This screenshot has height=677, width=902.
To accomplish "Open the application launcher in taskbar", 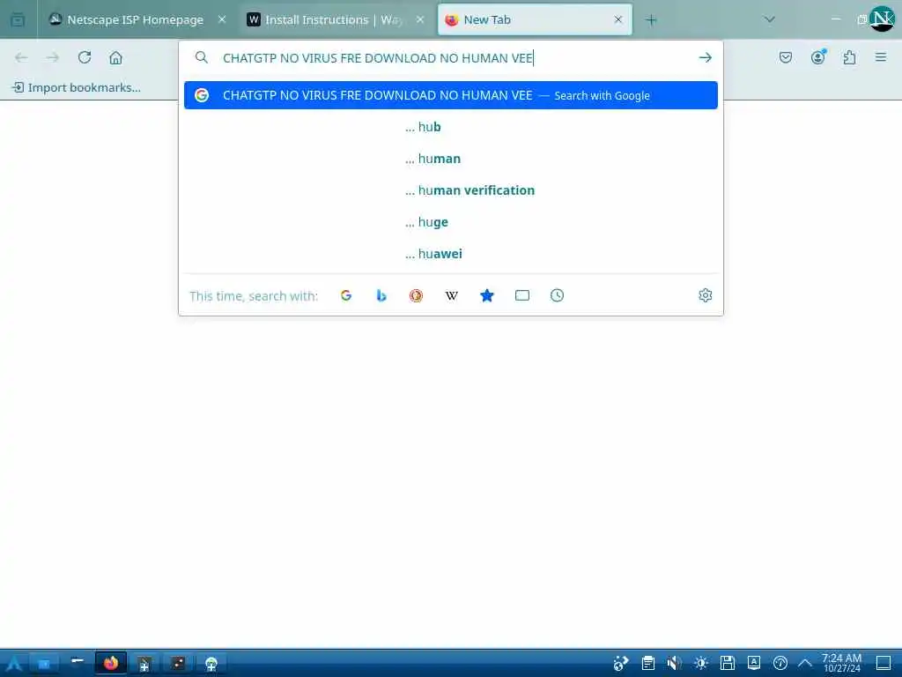I will click(13, 664).
